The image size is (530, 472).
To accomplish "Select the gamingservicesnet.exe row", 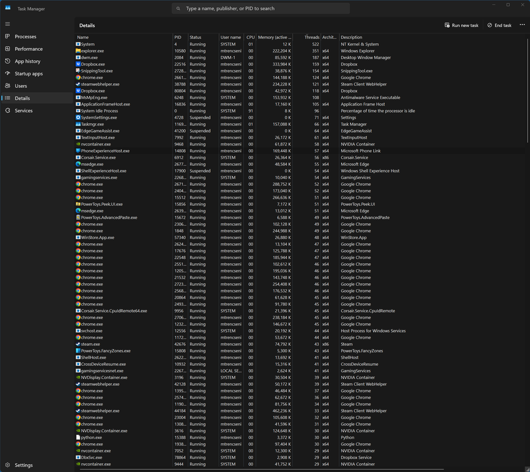I will pyautogui.click(x=300, y=371).
